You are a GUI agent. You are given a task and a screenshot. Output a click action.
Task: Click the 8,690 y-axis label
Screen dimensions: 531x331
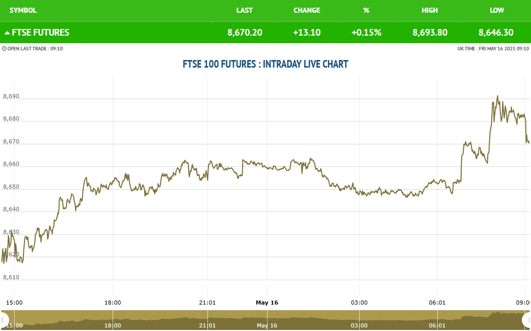(11, 96)
